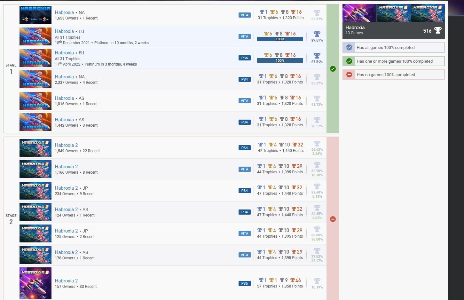Click PS4 badge on Habroxia 2 1,549 owners row
The height and width of the screenshot is (300, 464).
point(245,148)
